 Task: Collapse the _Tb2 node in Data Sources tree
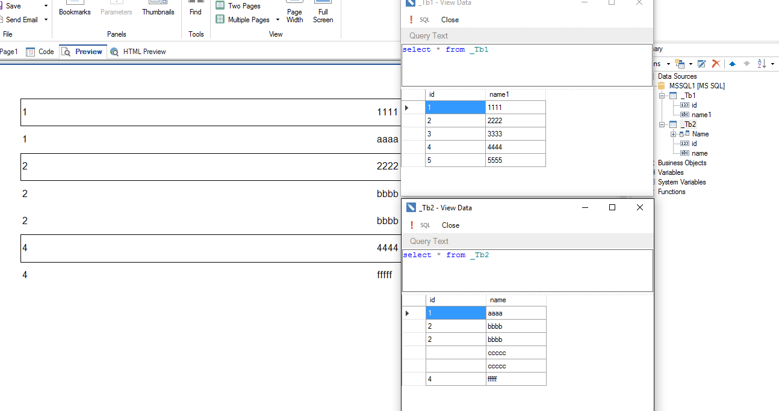(x=662, y=124)
